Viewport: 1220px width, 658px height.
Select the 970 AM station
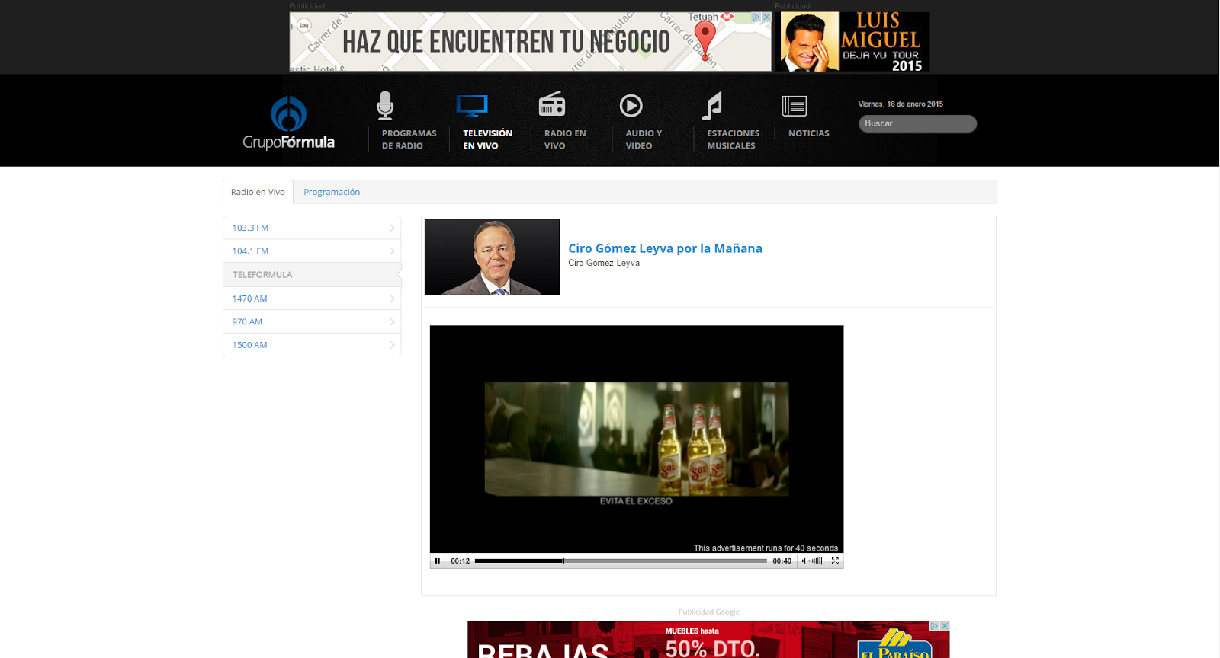pos(312,321)
